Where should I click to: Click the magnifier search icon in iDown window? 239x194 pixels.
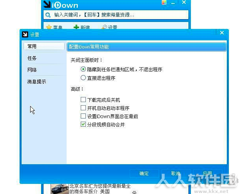(x=48, y=15)
